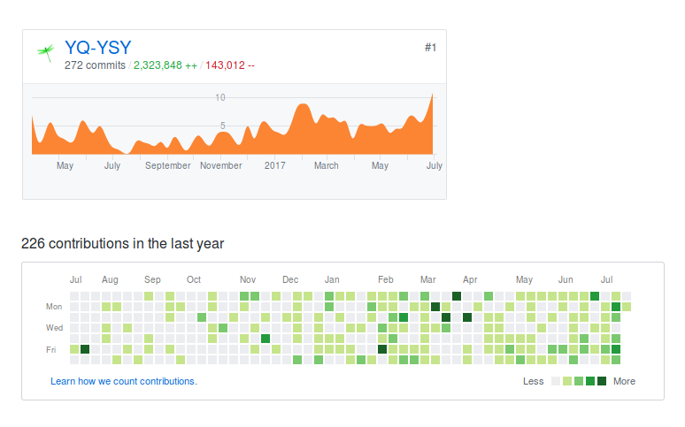Click the Wed row label on calendar
The image size is (685, 427).
coord(54,328)
